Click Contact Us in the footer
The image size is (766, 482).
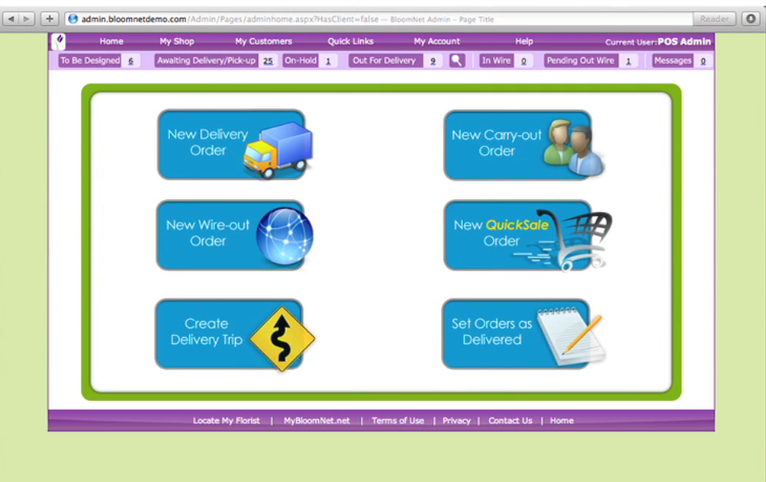[510, 420]
